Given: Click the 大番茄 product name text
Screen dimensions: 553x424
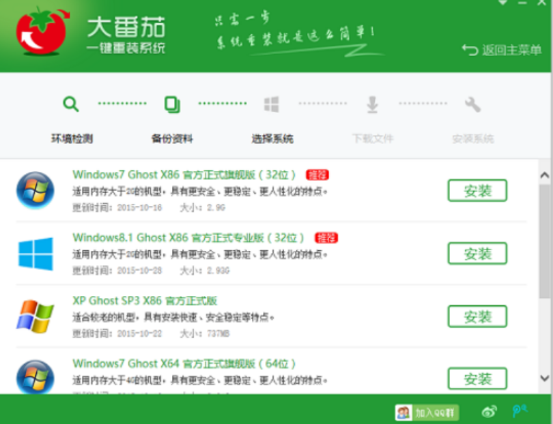Looking at the screenshot, I should [x=126, y=27].
